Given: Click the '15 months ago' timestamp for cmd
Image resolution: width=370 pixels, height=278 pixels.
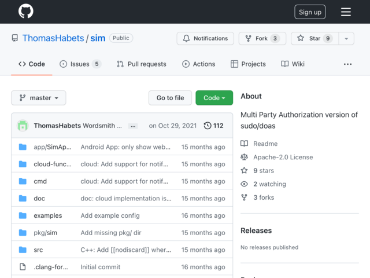Looking at the screenshot, I should click(x=203, y=181).
